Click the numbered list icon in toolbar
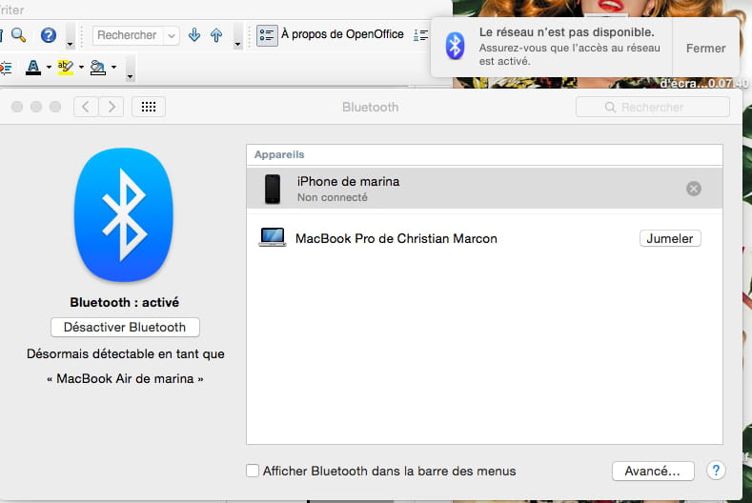 click(x=420, y=35)
